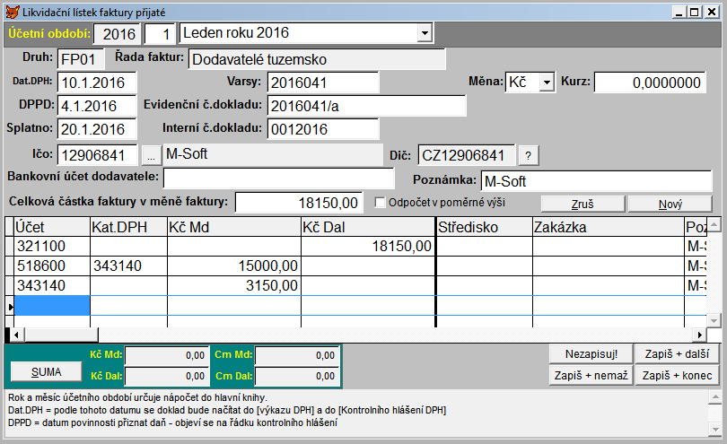The width and height of the screenshot is (727, 444).
Task: Click the question mark button beside Dič
Action: click(528, 156)
